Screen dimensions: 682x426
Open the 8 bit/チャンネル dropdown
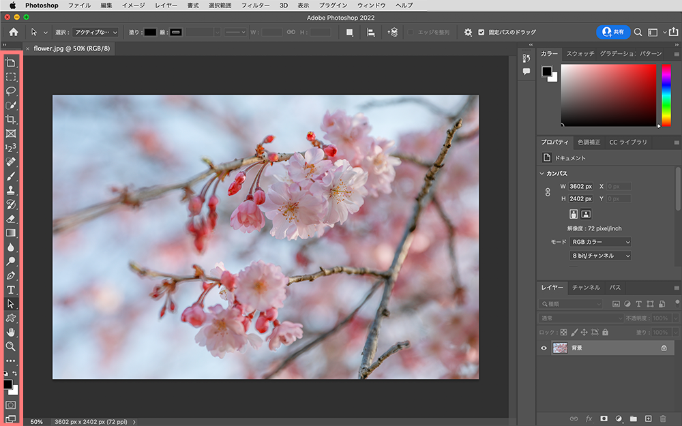point(600,256)
